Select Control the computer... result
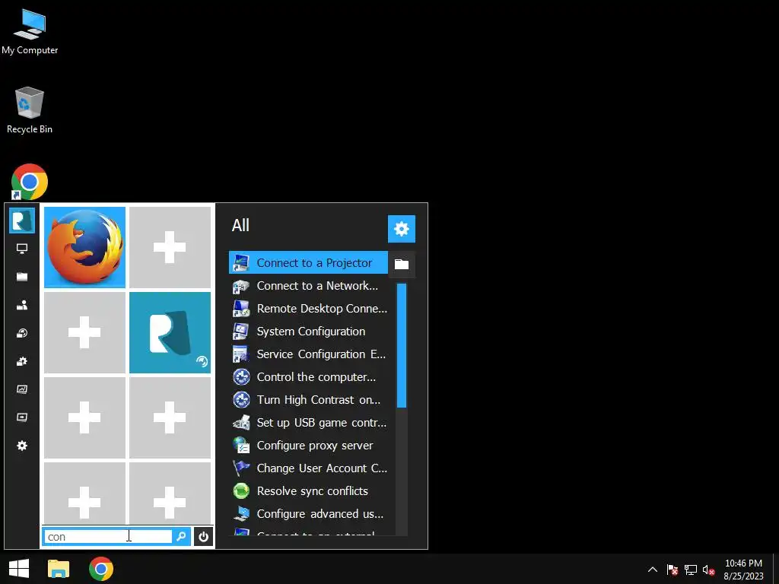Image resolution: width=779 pixels, height=584 pixels. tap(308, 377)
